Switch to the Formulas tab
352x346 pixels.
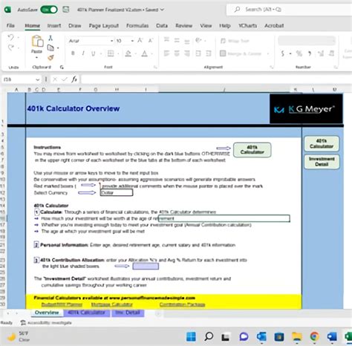click(137, 25)
